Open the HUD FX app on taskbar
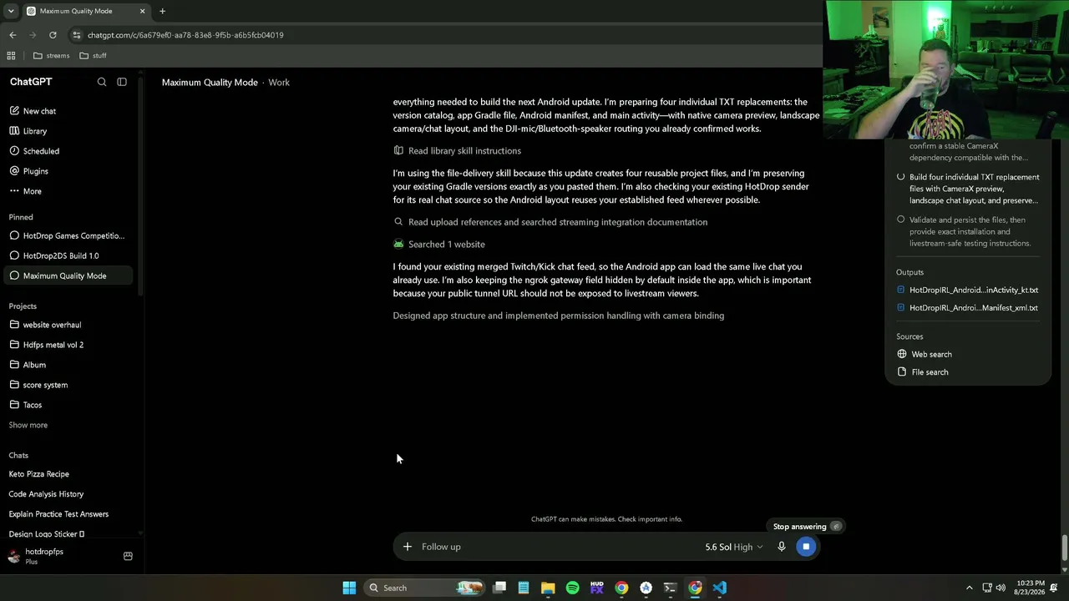Screen dimensions: 1069x601 point(596,588)
